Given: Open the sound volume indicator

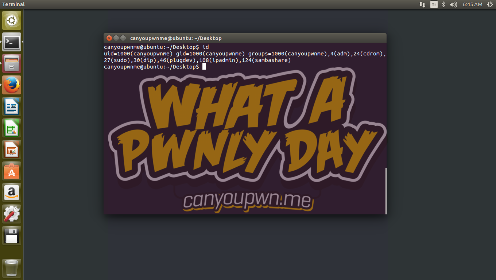Looking at the screenshot, I should pyautogui.click(x=453, y=4).
